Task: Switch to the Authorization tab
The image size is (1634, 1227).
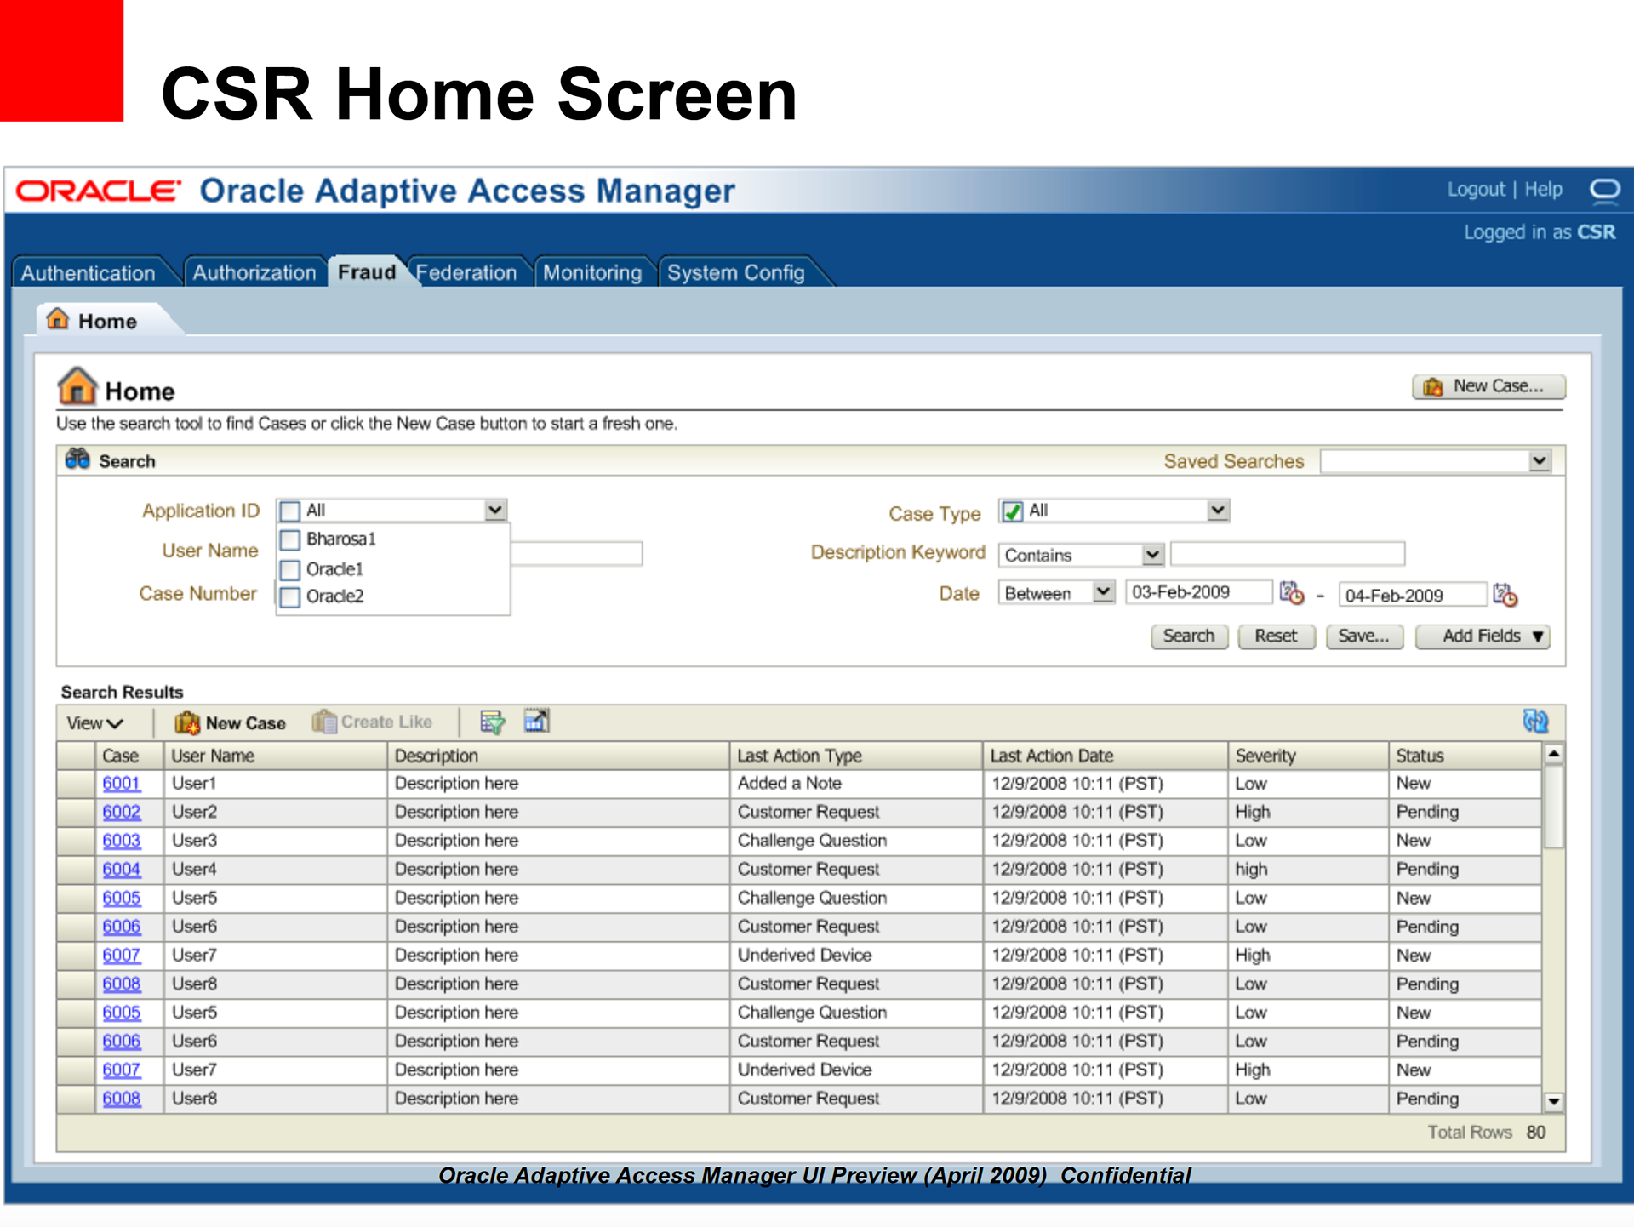Action: (x=254, y=273)
